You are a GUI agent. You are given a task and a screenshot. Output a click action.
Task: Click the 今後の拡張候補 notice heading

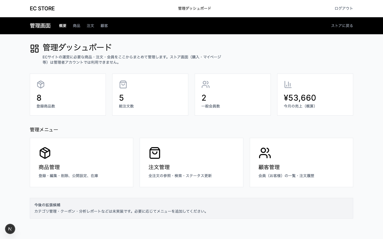pos(47,205)
